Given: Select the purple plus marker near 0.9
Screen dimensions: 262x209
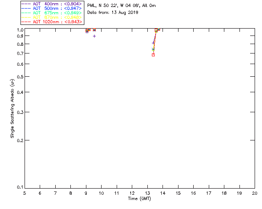Looking at the screenshot, I should pos(95,36).
